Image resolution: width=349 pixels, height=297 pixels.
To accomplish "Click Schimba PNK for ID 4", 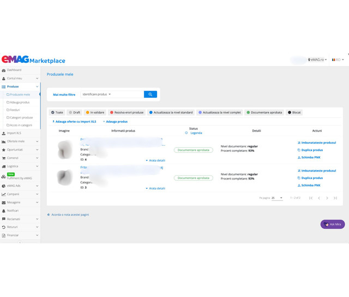I will tap(309, 158).
